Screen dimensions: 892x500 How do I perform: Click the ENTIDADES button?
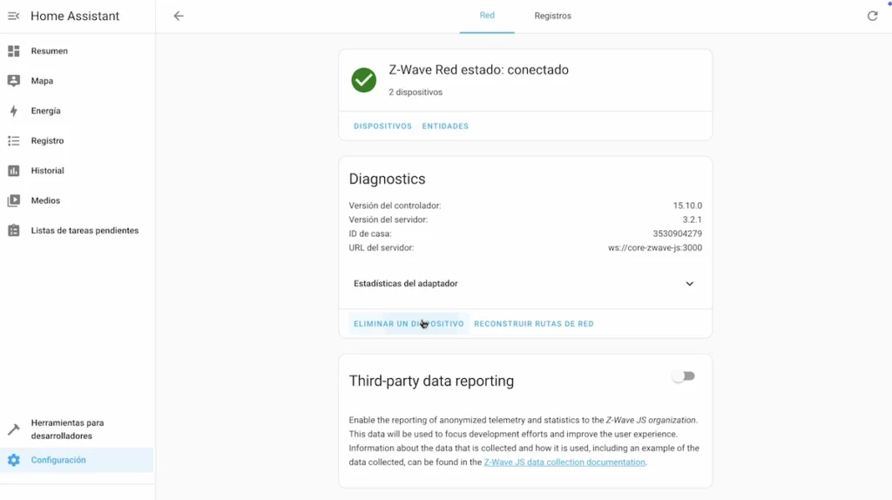[445, 126]
